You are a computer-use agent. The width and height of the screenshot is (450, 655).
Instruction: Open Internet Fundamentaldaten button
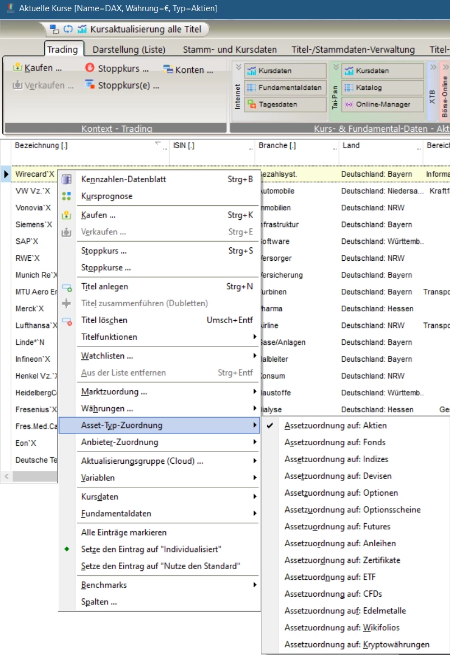[x=285, y=87]
